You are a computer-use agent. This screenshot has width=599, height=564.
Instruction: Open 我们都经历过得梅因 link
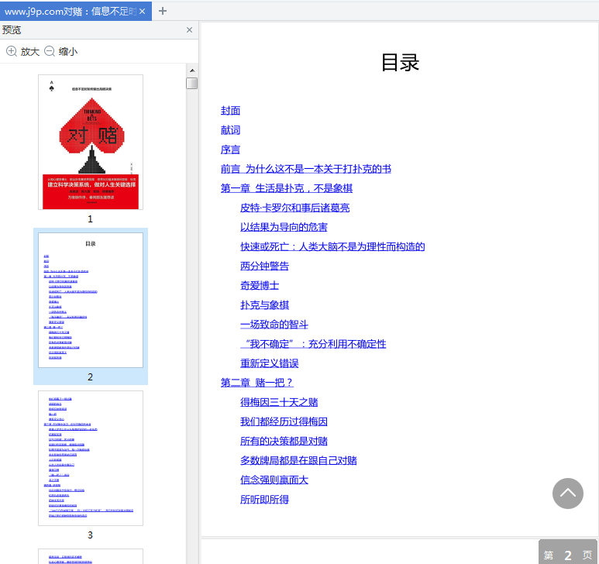[284, 422]
